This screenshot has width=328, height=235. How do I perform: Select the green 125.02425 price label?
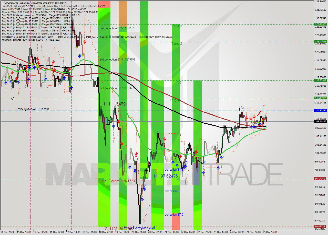[321, 41]
